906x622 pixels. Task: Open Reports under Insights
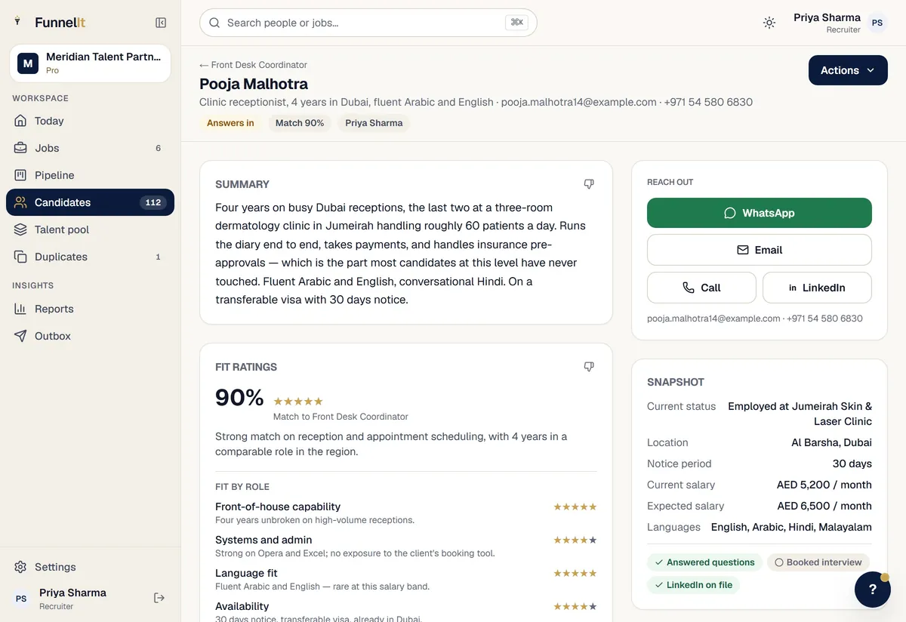(x=90, y=309)
